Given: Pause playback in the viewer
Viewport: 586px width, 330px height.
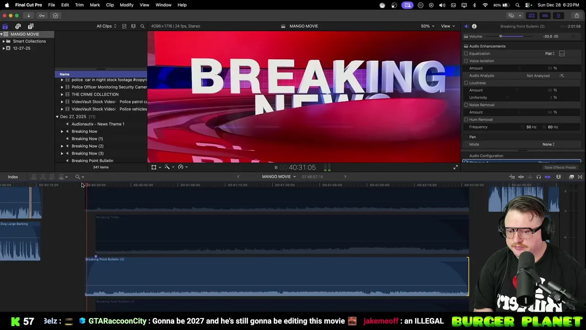Looking at the screenshot, I should (276, 168).
